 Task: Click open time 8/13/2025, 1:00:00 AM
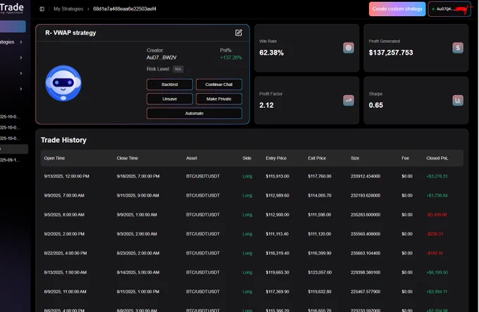[66, 273]
